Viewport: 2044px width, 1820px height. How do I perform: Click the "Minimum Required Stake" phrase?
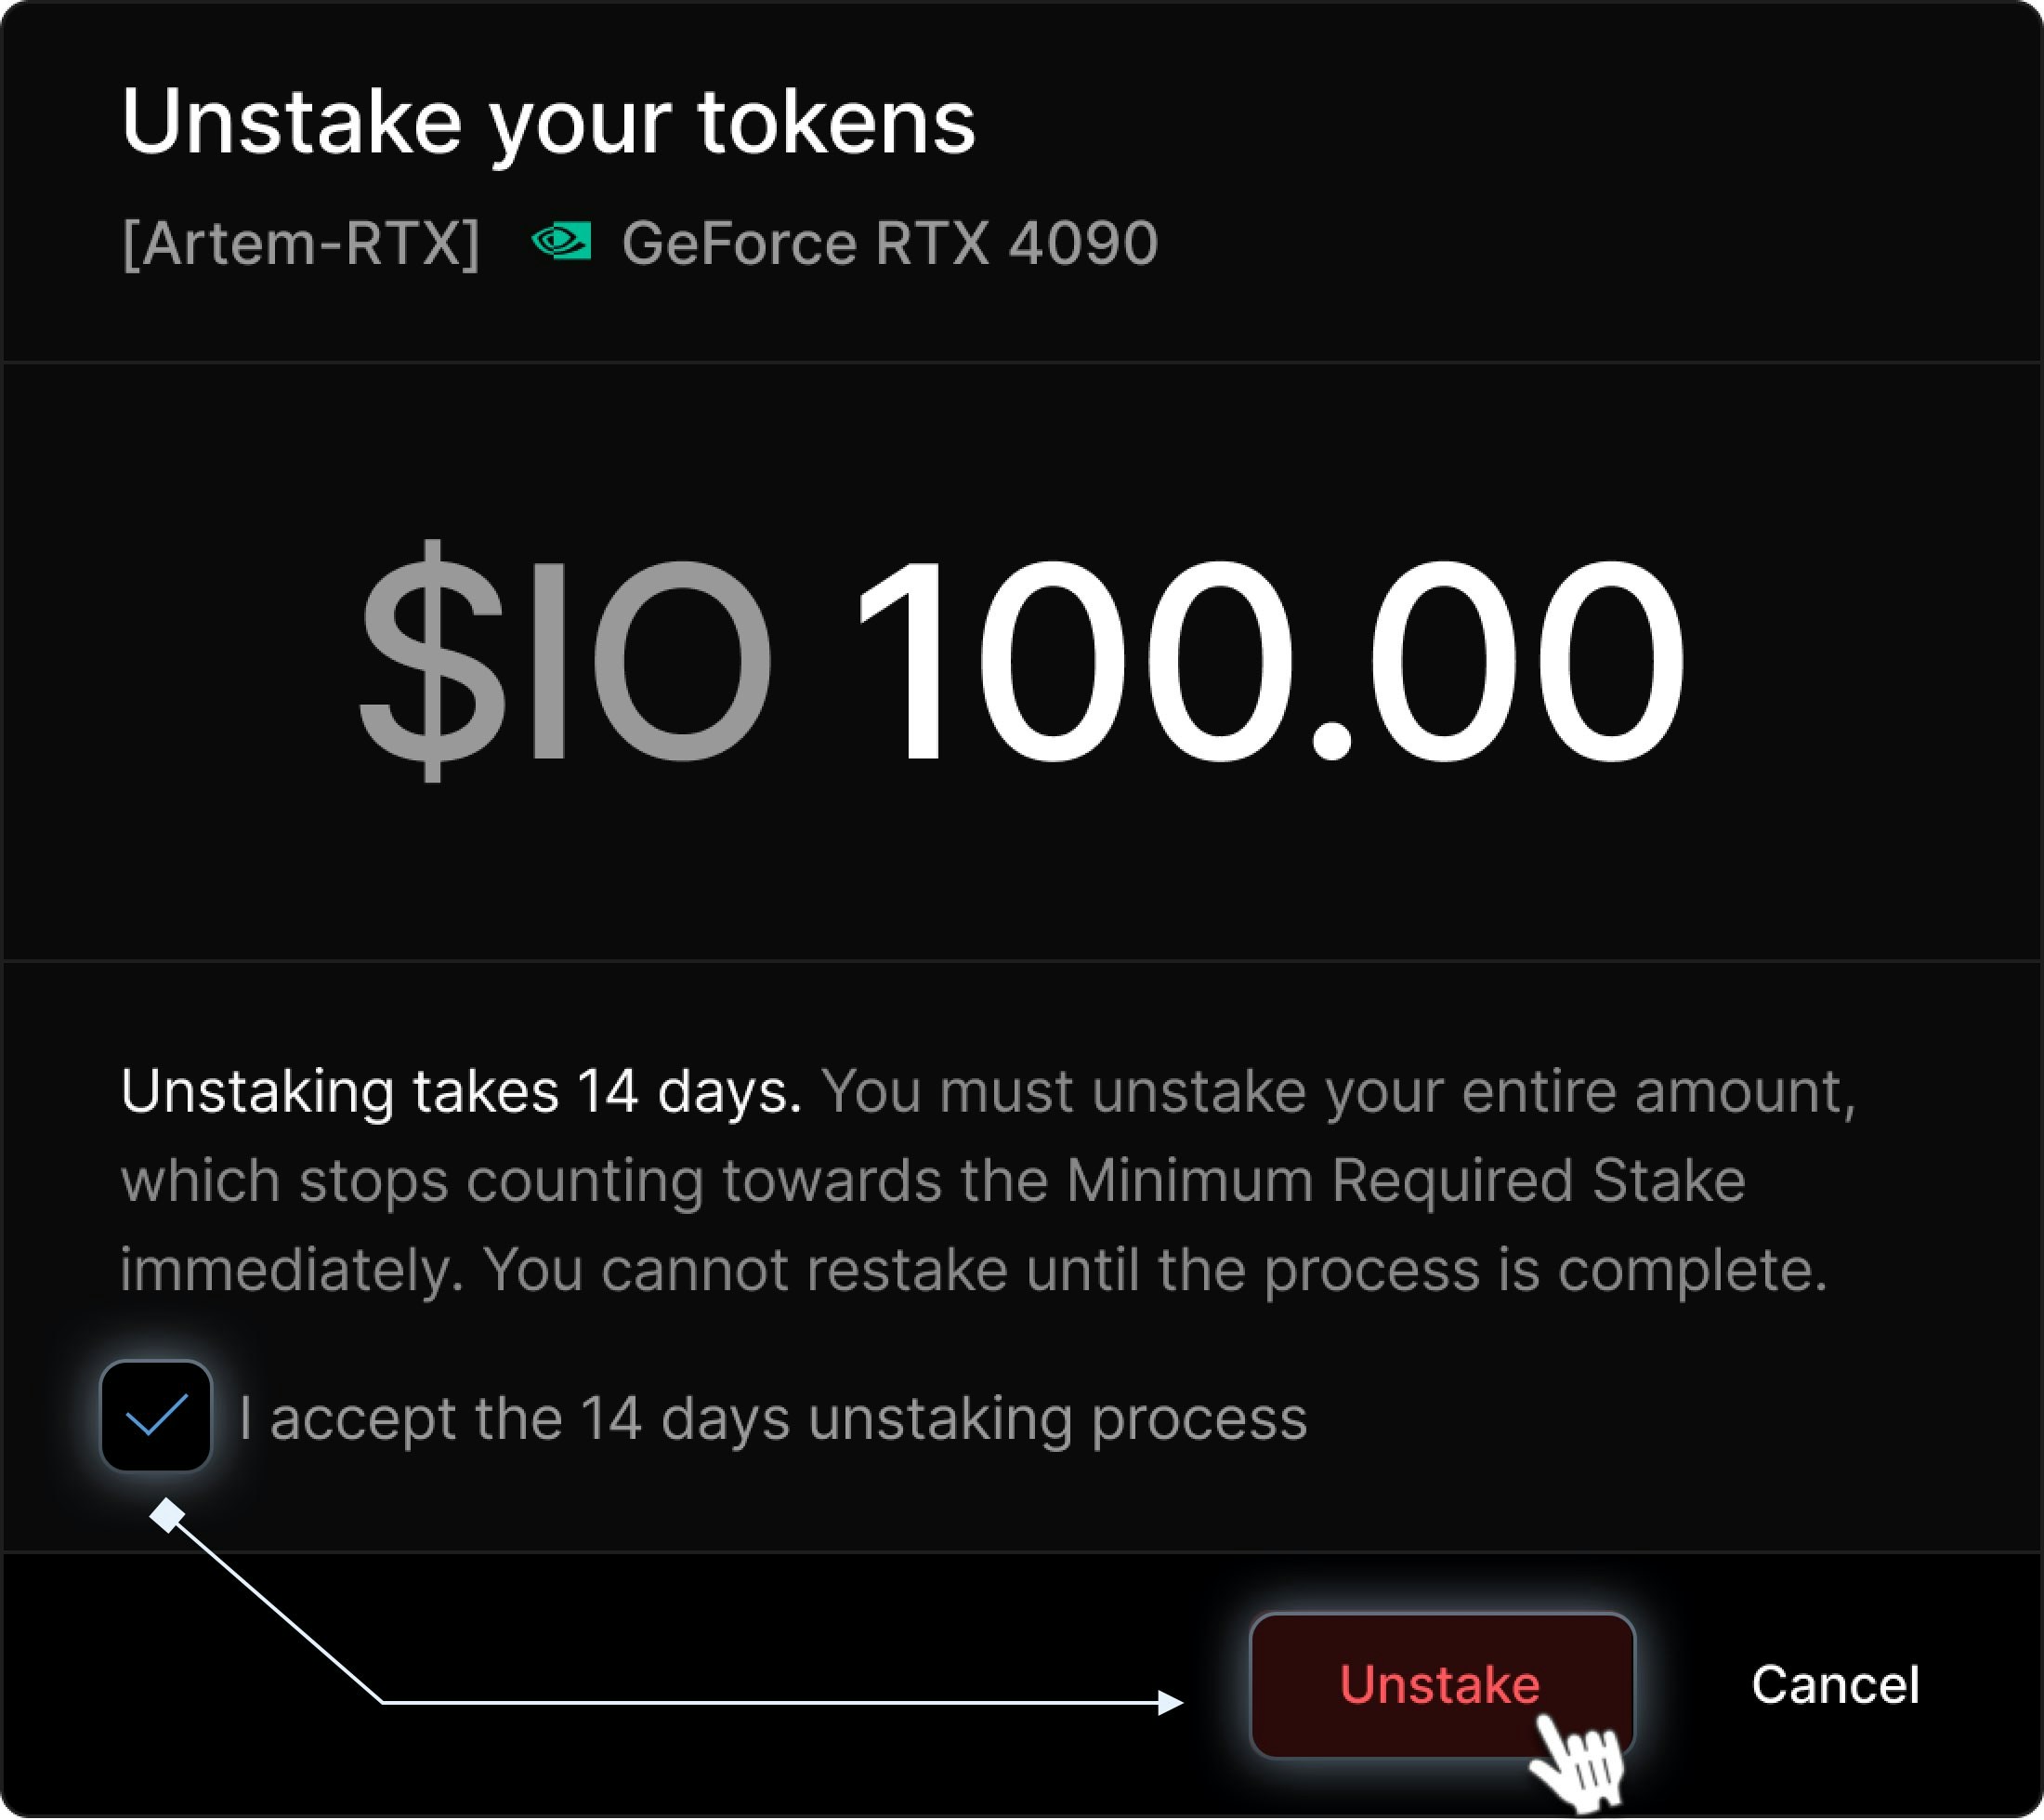(x=1405, y=1180)
